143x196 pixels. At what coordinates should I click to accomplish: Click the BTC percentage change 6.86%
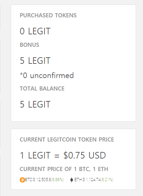coord(57,180)
